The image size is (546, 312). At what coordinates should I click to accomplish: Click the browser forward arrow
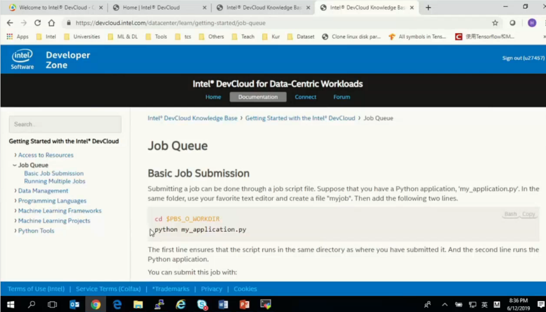point(24,23)
